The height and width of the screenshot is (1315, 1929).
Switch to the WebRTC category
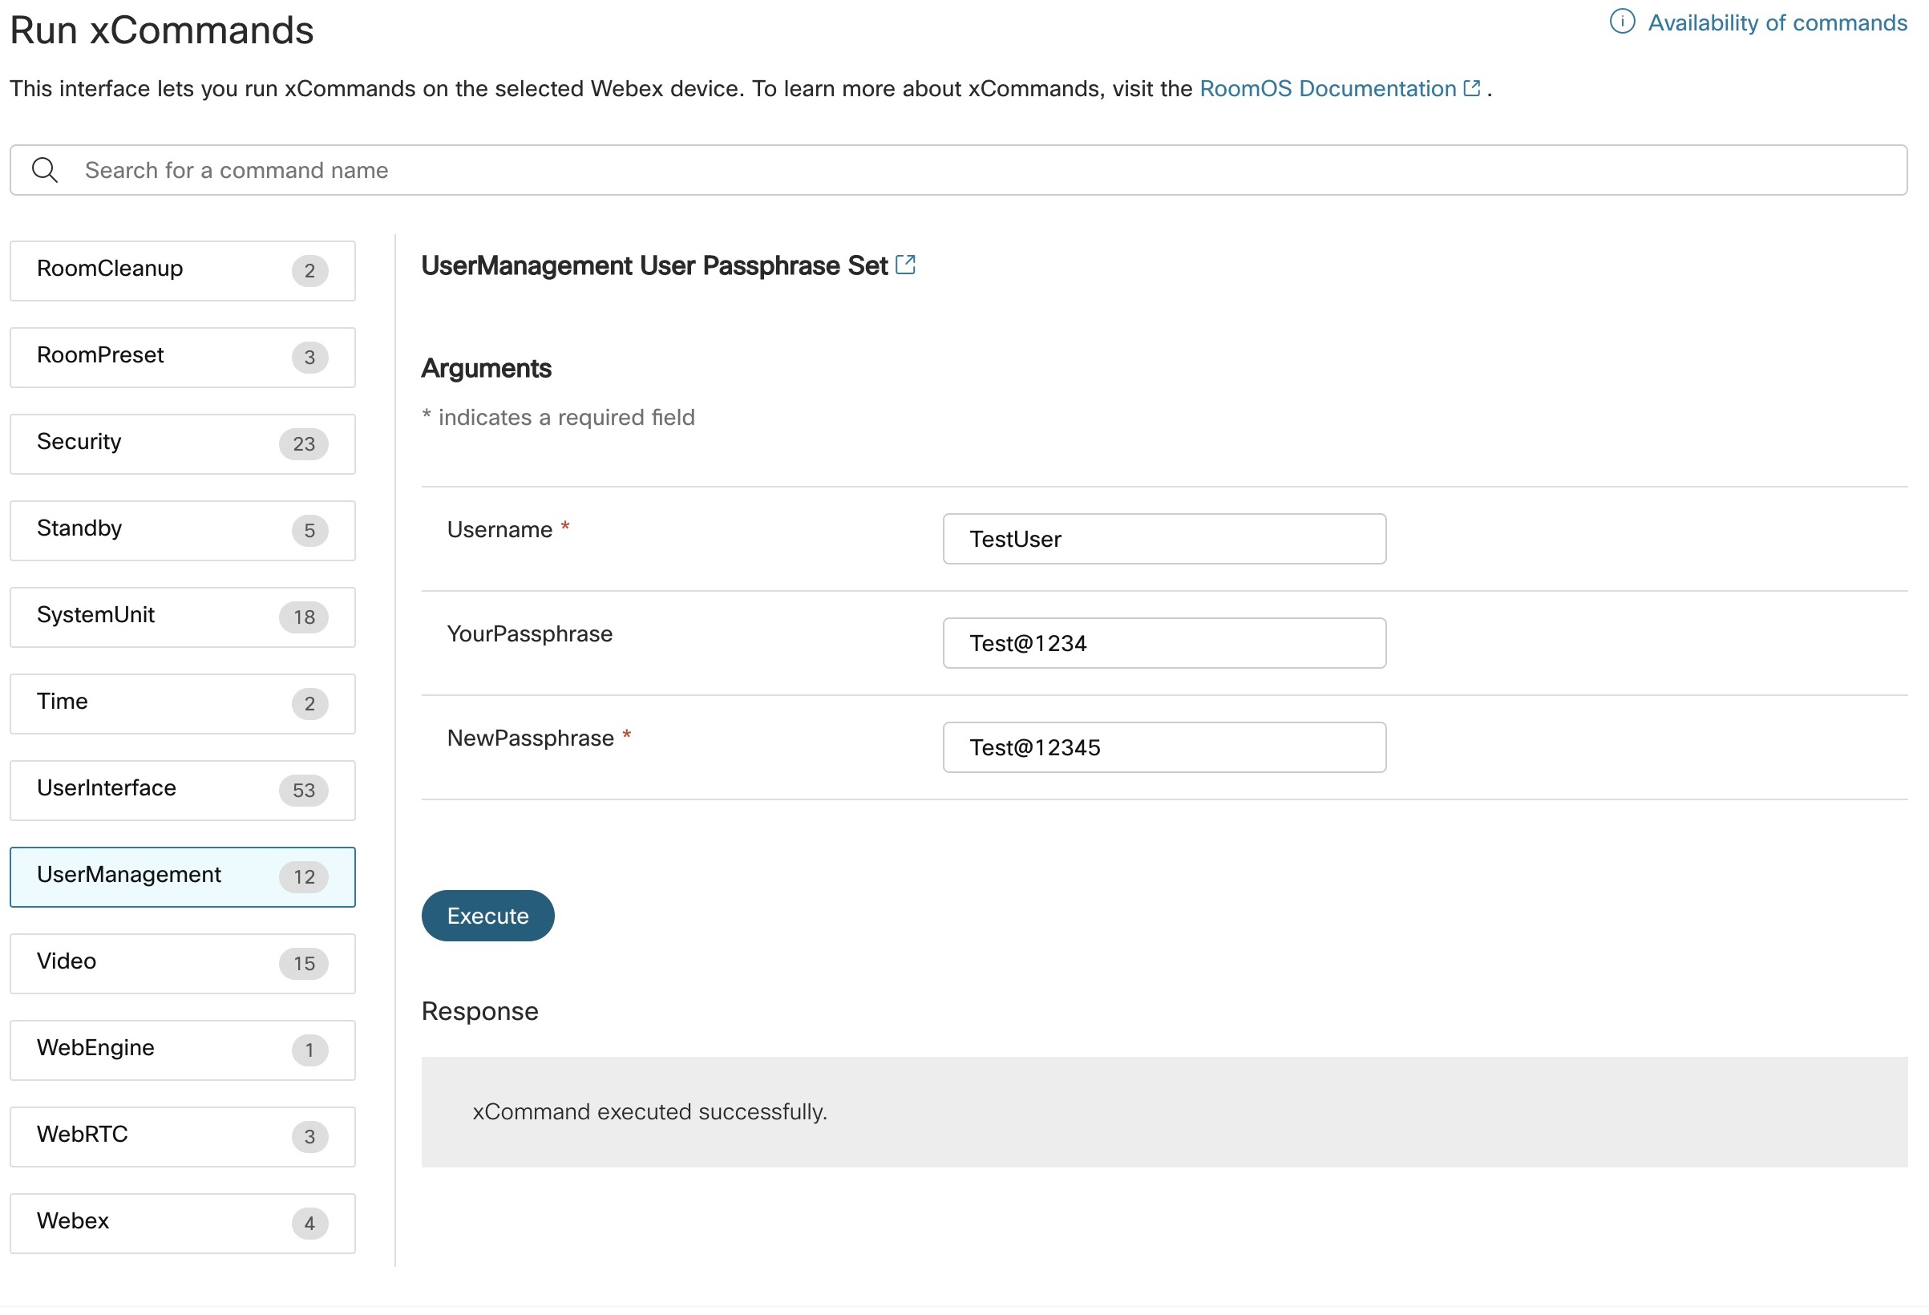pyautogui.click(x=183, y=1135)
